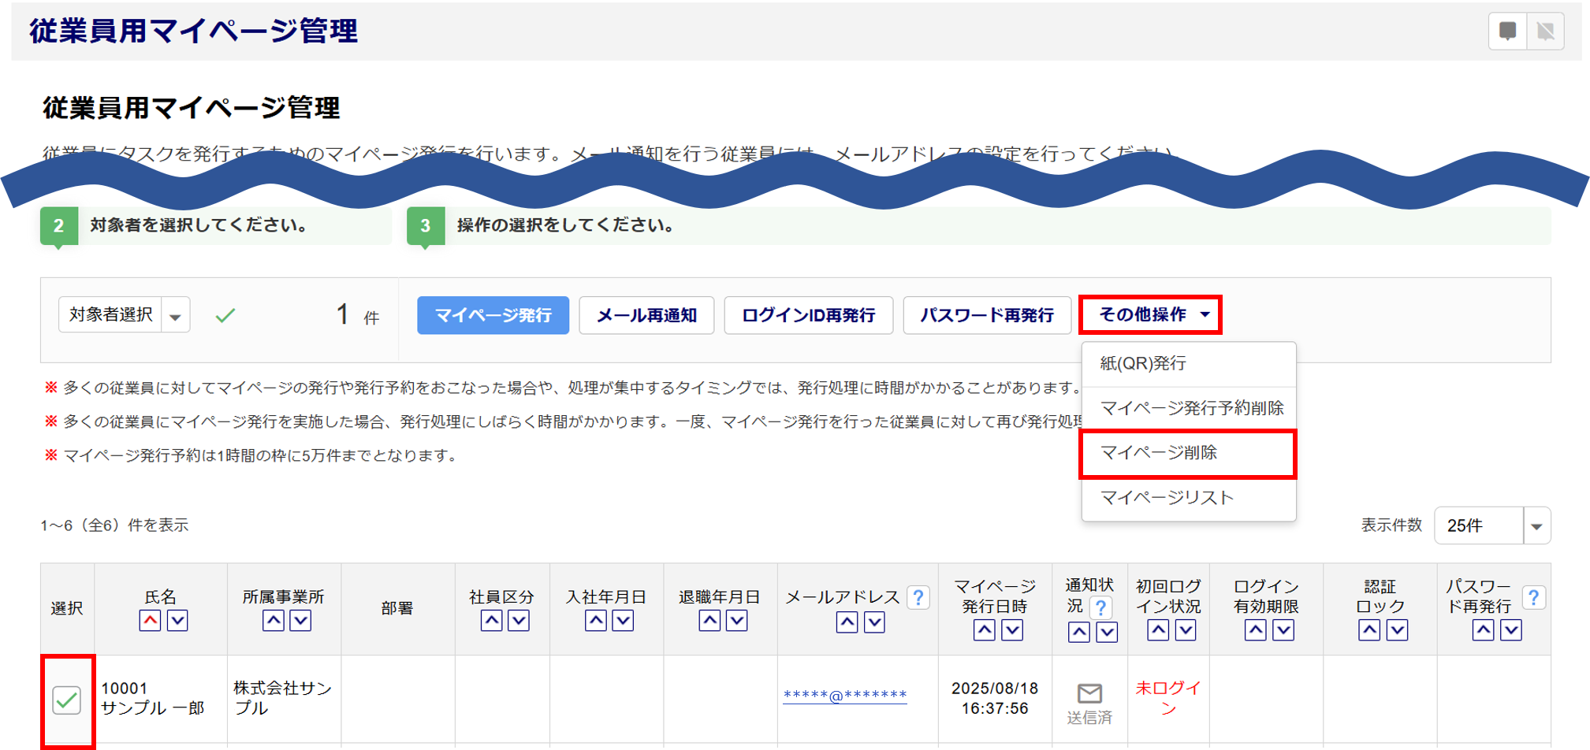Image resolution: width=1590 pixels, height=750 pixels.
Task: Sort マイページ発行日時 column descending
Action: point(1012,630)
